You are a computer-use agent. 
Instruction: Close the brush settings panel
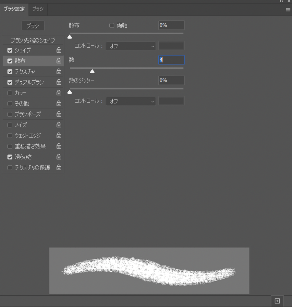(289, 1)
